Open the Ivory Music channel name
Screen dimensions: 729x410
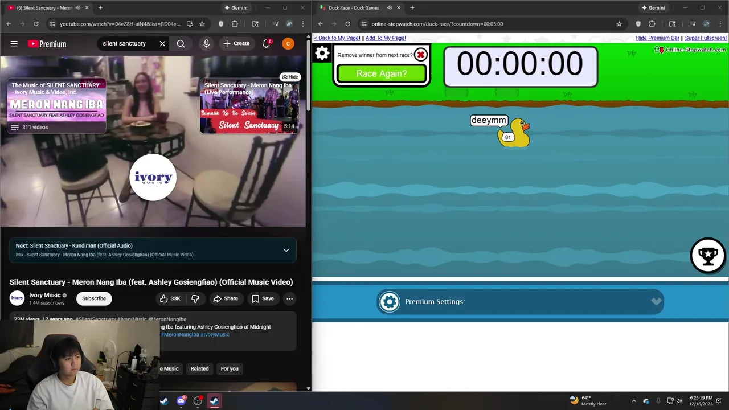(x=45, y=295)
